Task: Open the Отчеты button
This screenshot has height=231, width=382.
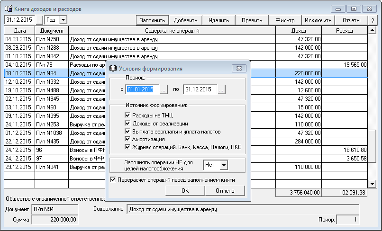Action: click(x=351, y=20)
